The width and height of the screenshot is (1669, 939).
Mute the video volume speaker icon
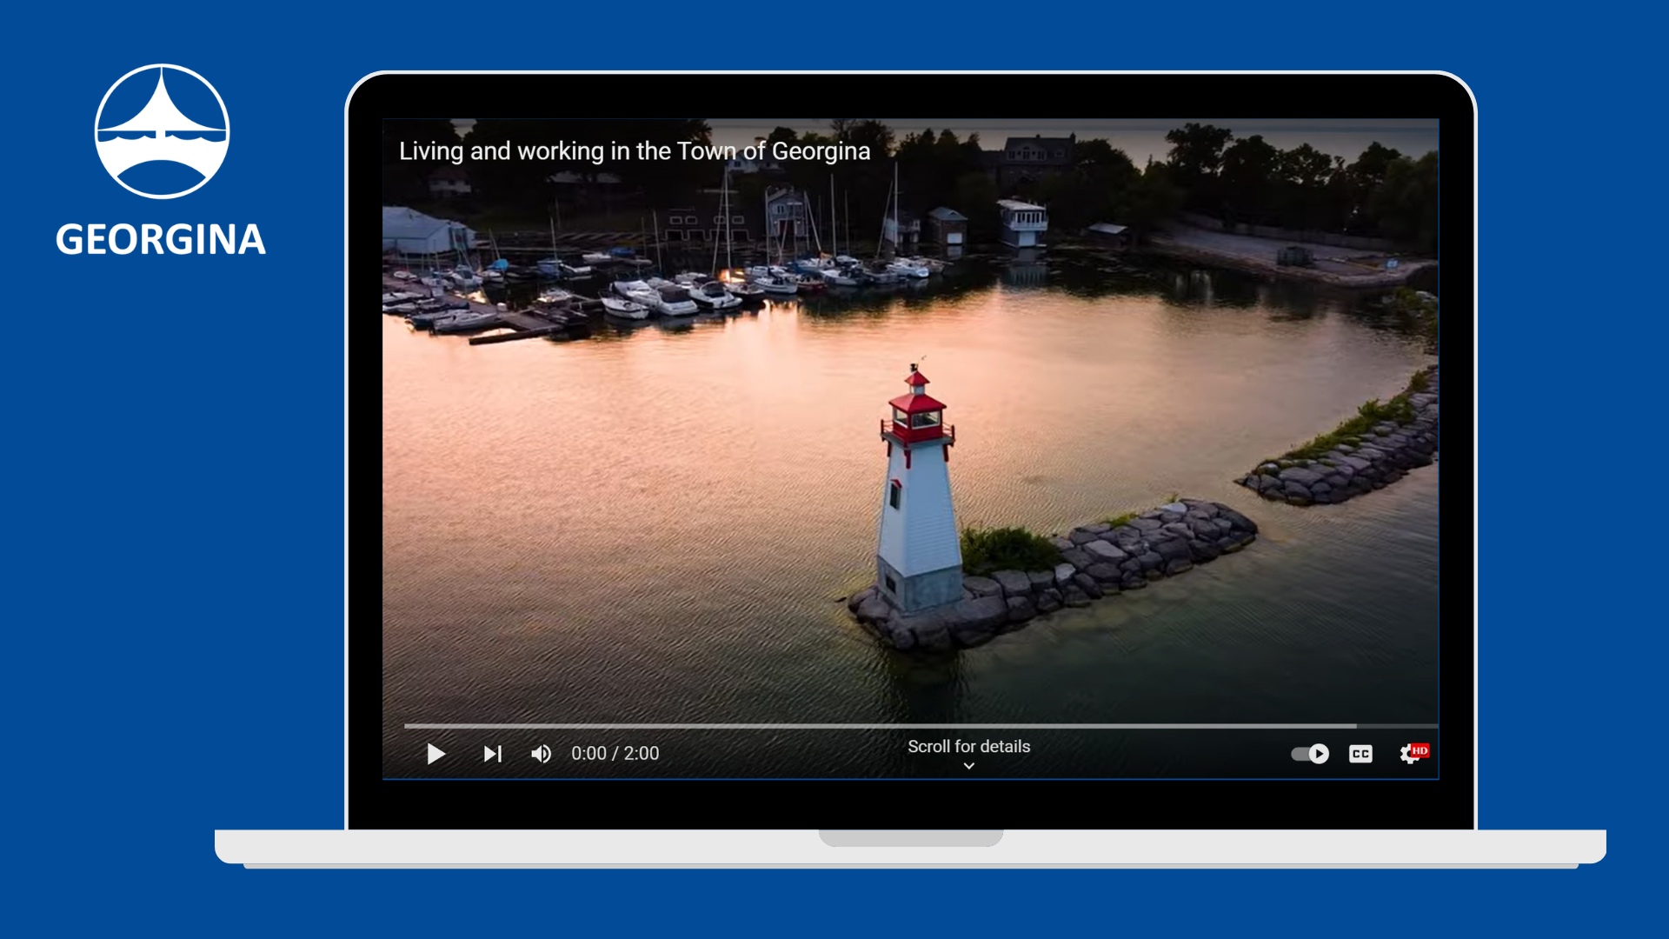pos(541,754)
